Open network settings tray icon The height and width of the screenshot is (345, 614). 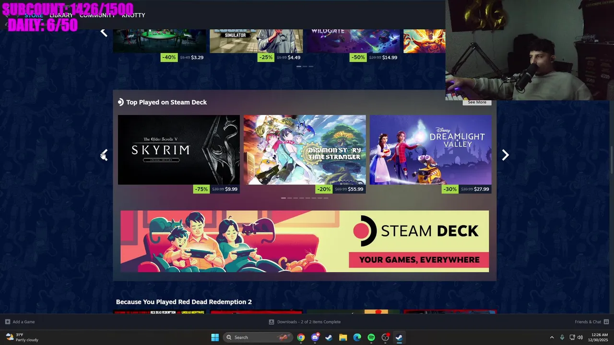[572, 337]
